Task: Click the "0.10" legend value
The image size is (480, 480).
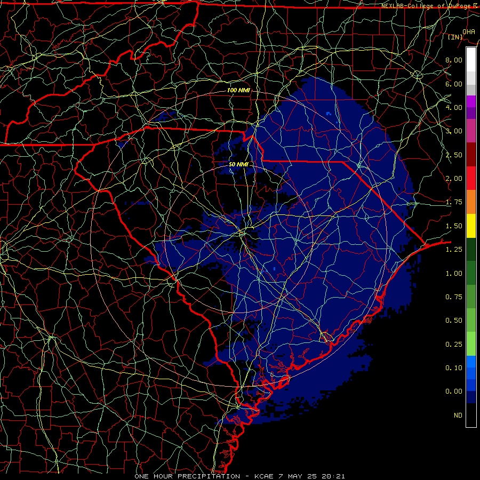Action: click(454, 368)
